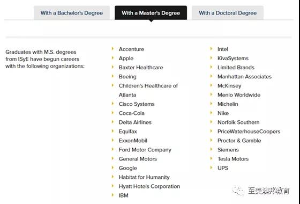Click the Hyatt Hotels Corporation entry
The width and height of the screenshot is (300, 204).
[149, 186]
